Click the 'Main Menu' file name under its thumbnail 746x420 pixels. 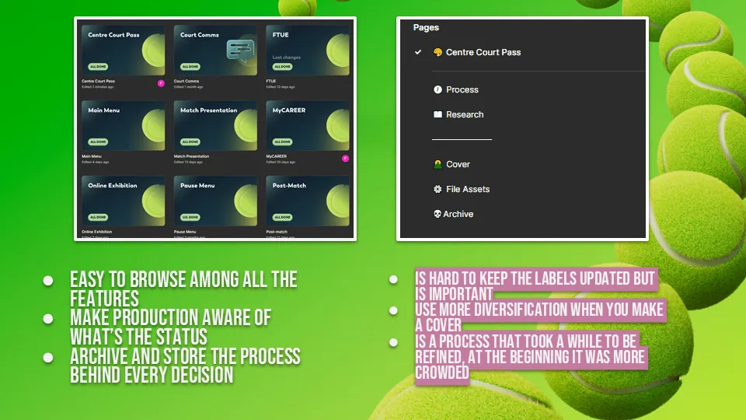(92, 156)
